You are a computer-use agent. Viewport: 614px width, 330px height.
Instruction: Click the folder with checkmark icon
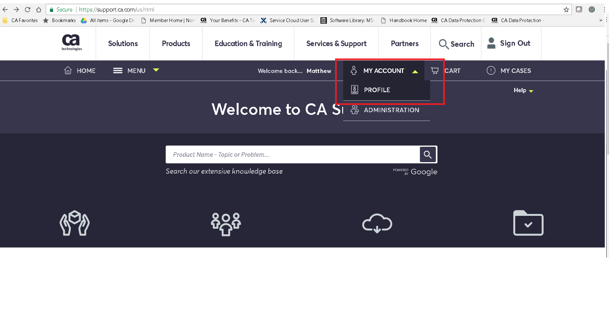pos(528,223)
